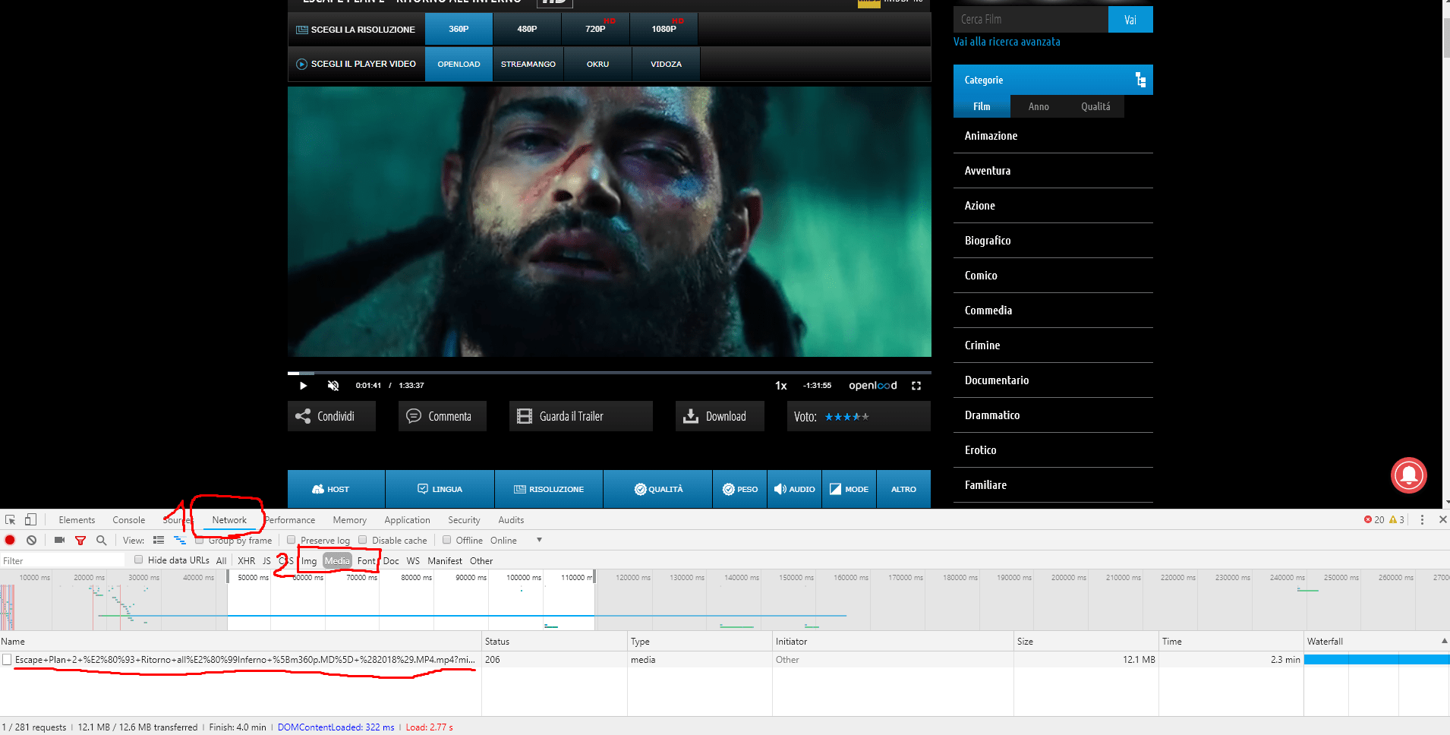Enter fullscreen on the video player

click(916, 386)
